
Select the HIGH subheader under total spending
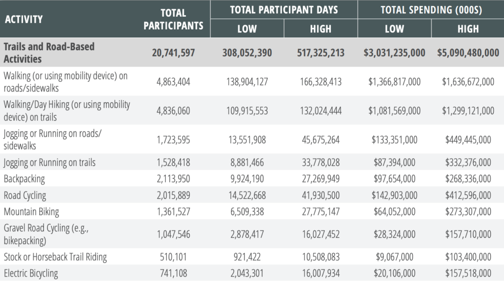coord(468,29)
